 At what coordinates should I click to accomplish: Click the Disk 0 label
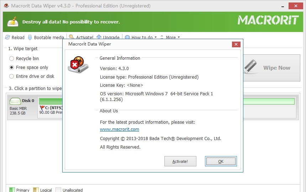coord(28,101)
